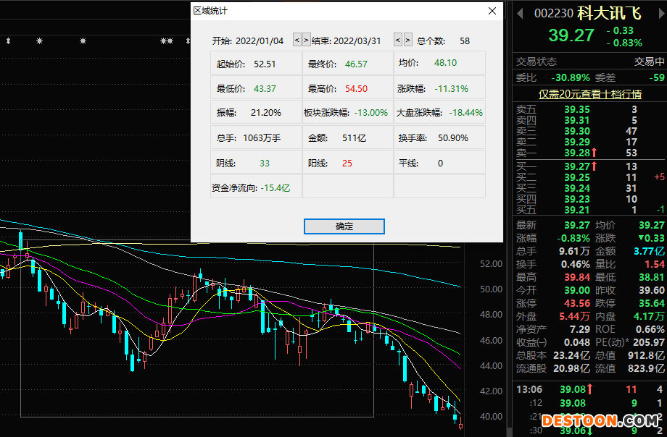The width and height of the screenshot is (667, 437).
Task: Click the 确定 button in the dialog
Action: click(x=344, y=226)
